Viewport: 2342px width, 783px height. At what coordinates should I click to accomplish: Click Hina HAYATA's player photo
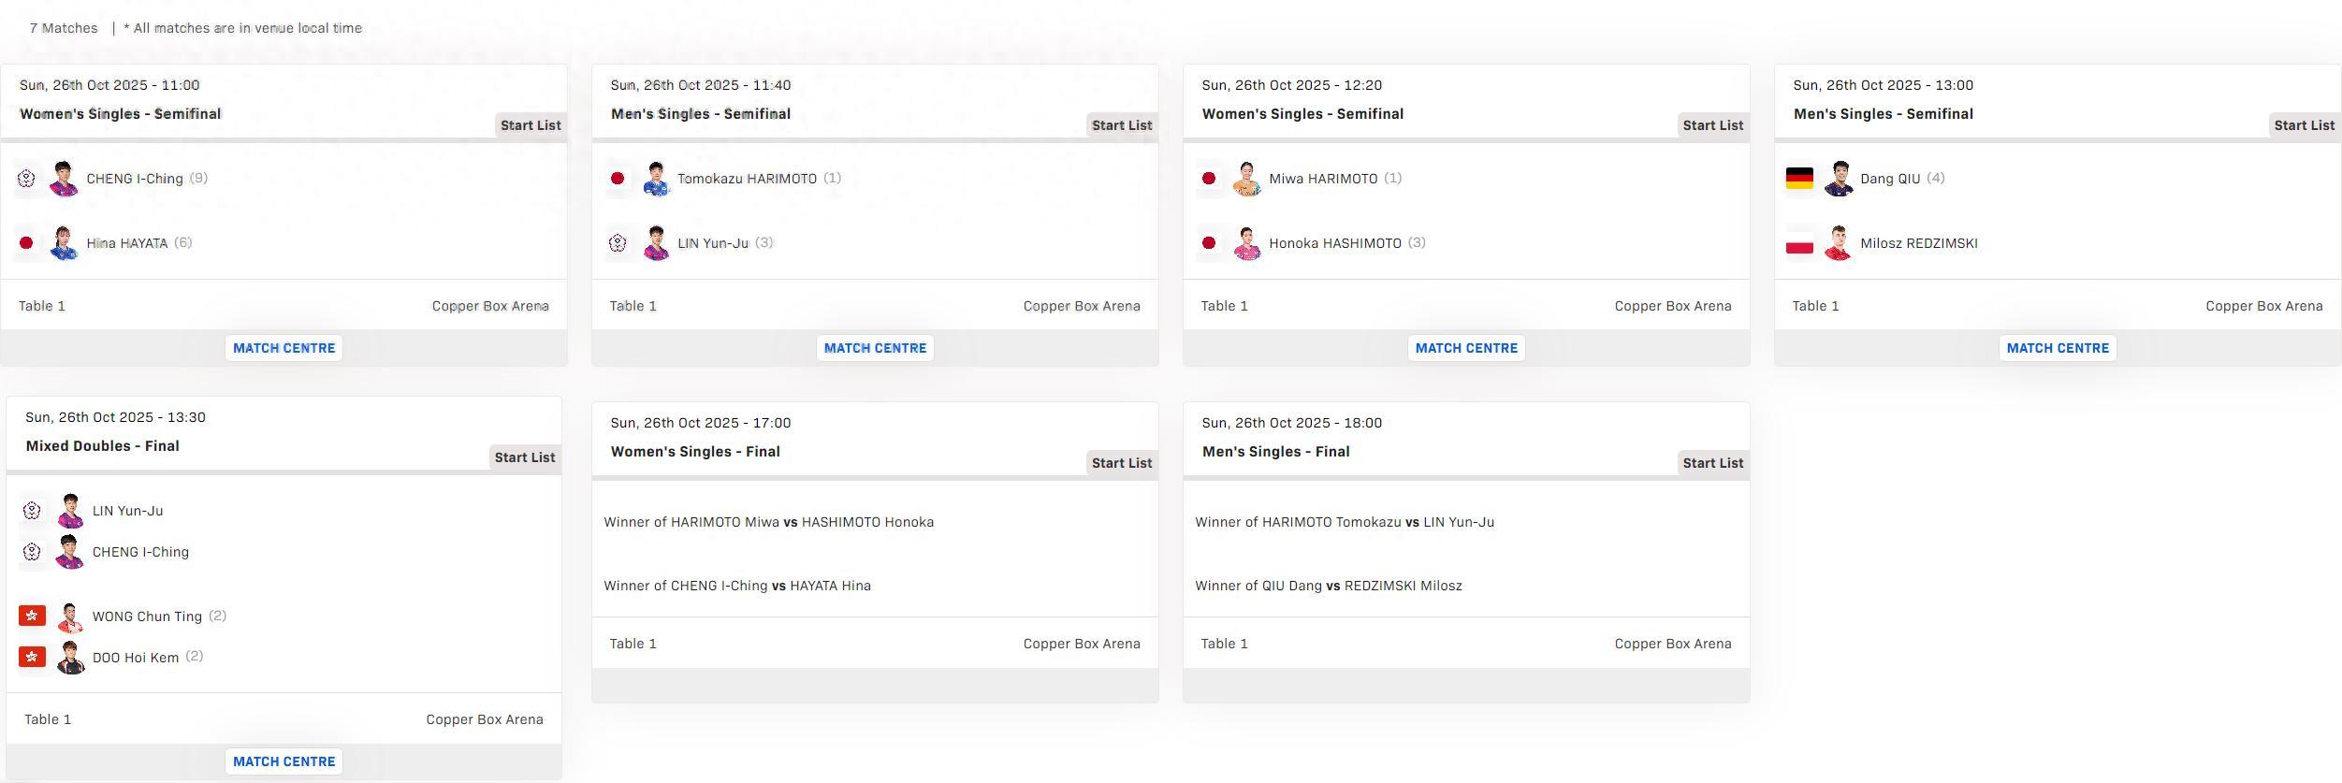(x=64, y=243)
